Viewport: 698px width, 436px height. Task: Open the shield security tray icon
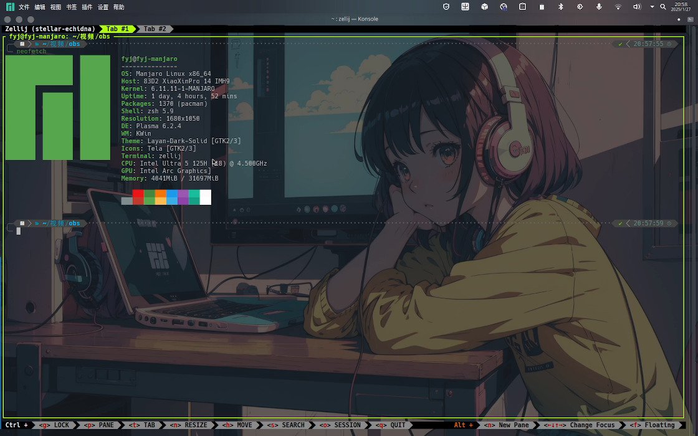coord(446,7)
